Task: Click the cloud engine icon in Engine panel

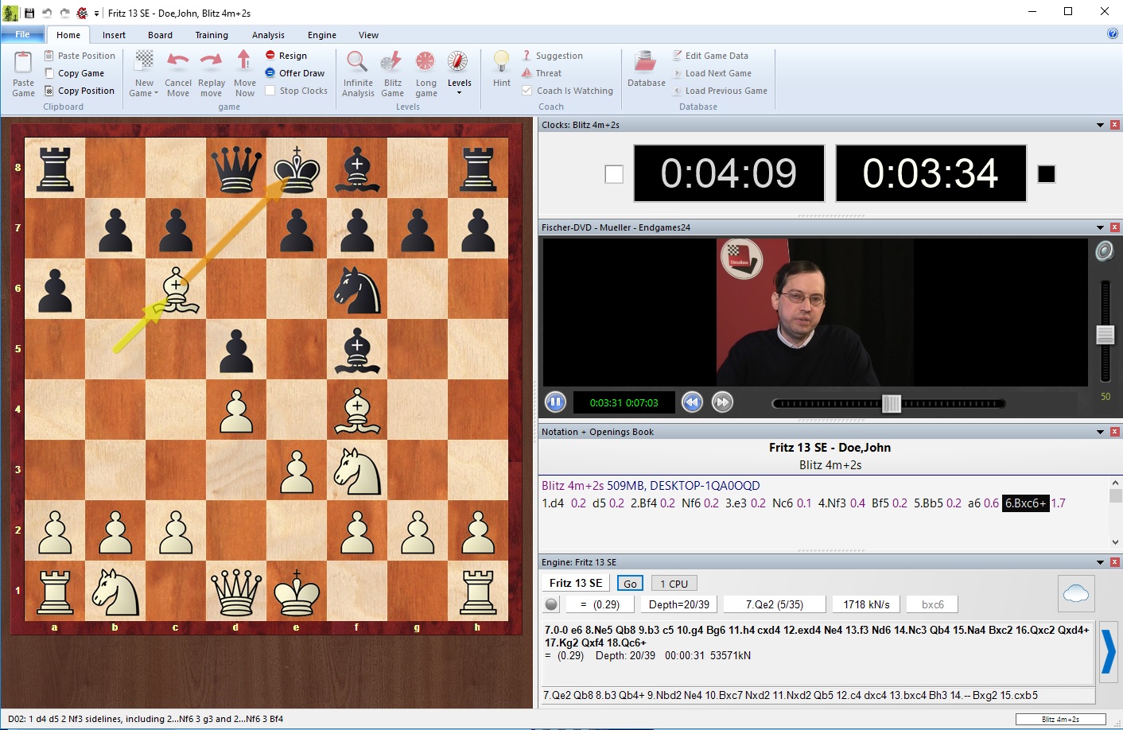Action: click(x=1076, y=592)
